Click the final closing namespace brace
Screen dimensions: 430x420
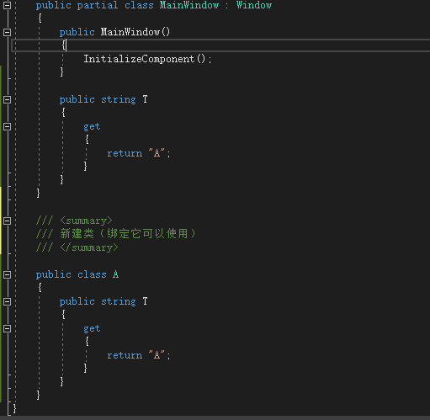point(14,408)
